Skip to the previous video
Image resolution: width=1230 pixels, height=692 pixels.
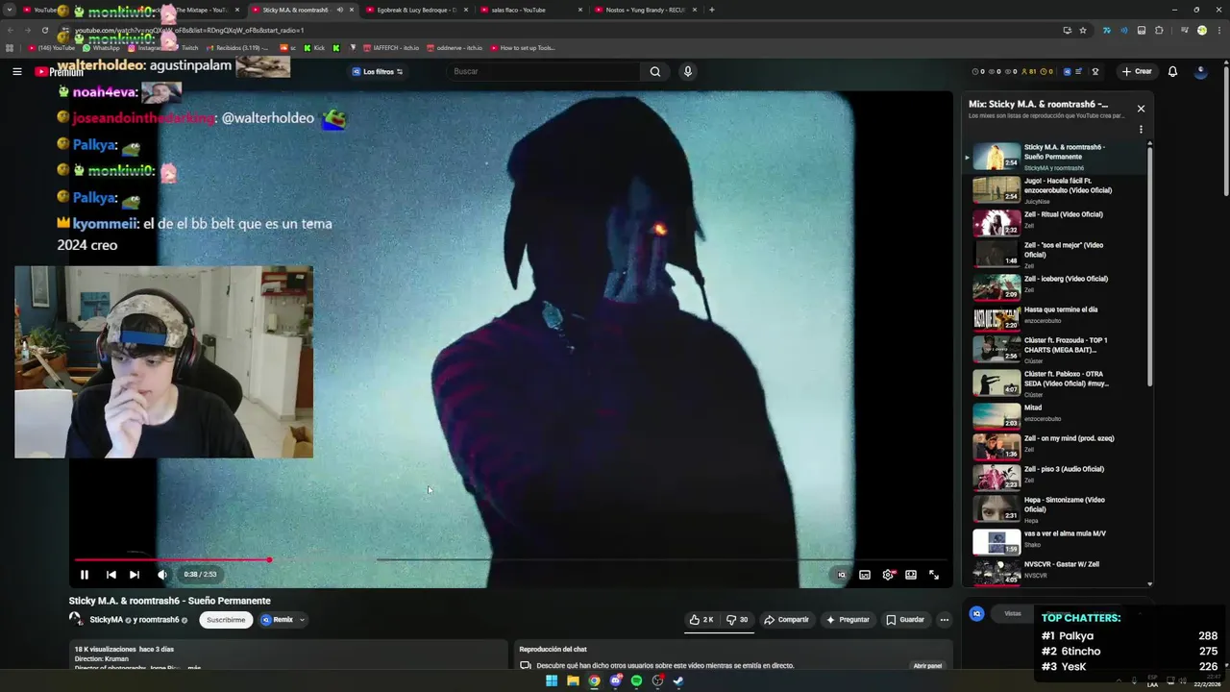tap(111, 575)
